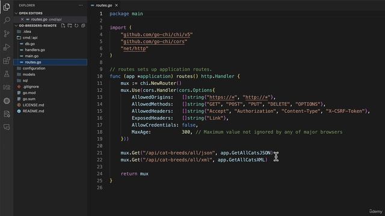Collapse the Open Editors section

coord(16,13)
